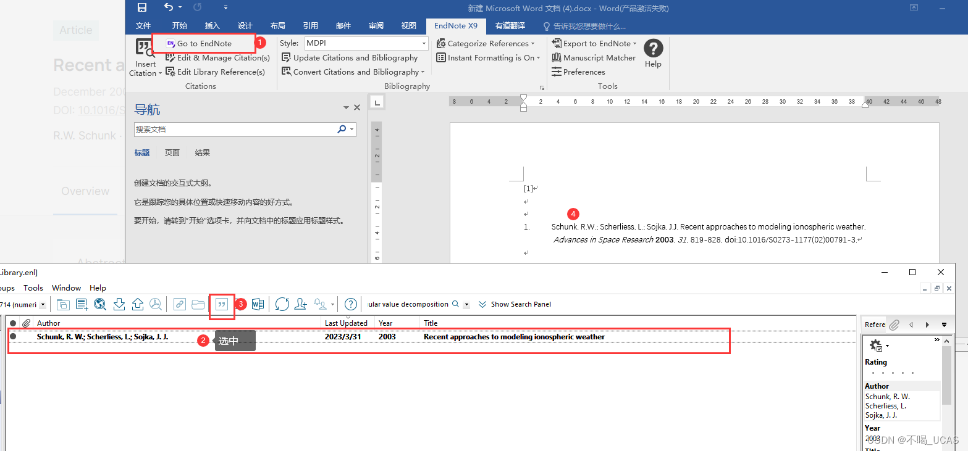The height and width of the screenshot is (451, 968).
Task: Switch to 结果 in navigation pane
Action: (203, 152)
